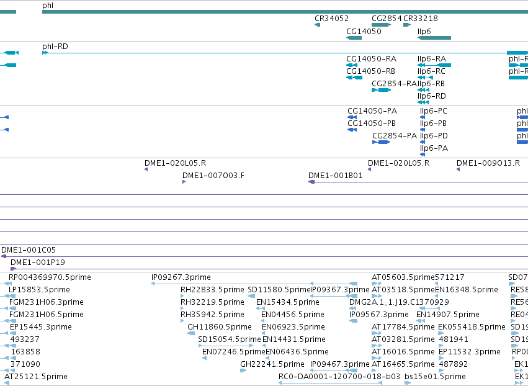Select the bs15e01.5prime EST label
Image resolution: width=528 pixels, height=386 pixels.
click(436, 377)
